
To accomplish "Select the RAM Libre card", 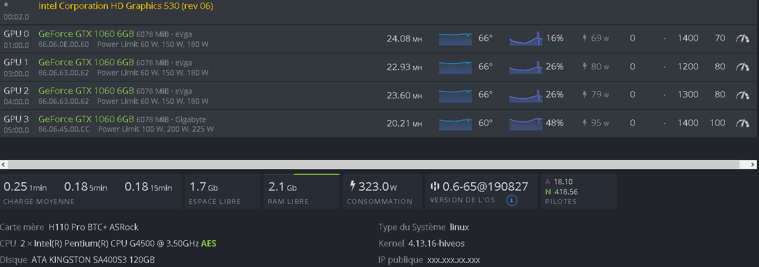I will coord(301,192).
